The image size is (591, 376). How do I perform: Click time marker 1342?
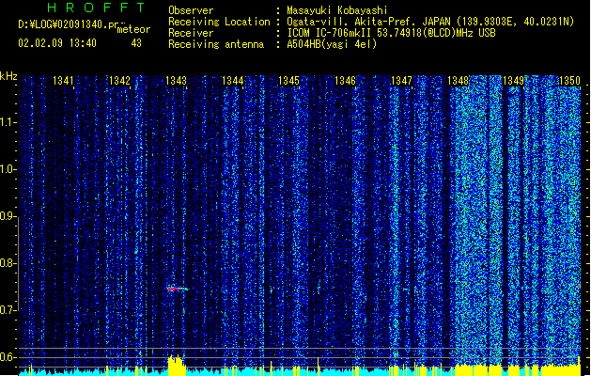point(119,81)
